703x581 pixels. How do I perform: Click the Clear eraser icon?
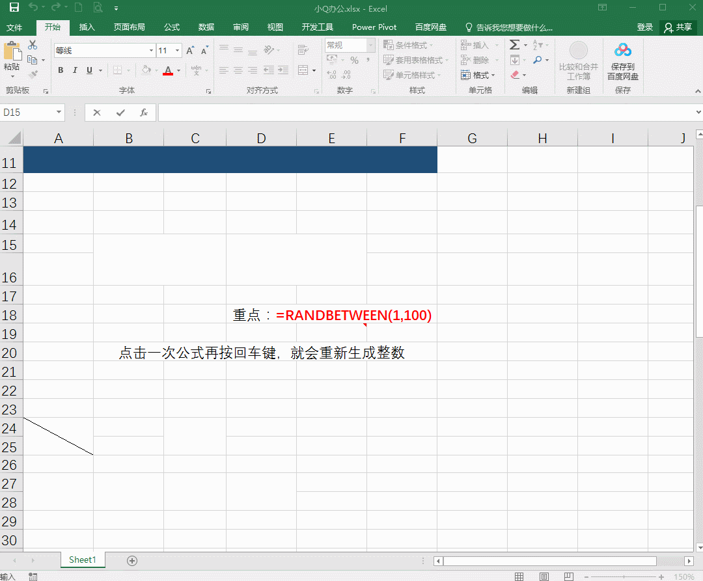pyautogui.click(x=515, y=74)
